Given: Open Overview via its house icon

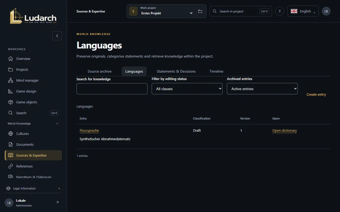Looking at the screenshot, I should tap(11, 59).
